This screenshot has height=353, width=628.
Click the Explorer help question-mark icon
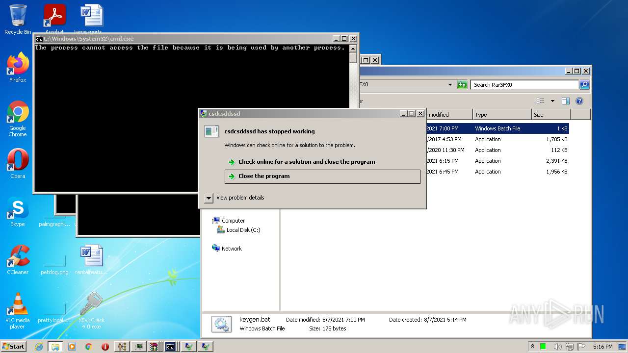(x=579, y=101)
